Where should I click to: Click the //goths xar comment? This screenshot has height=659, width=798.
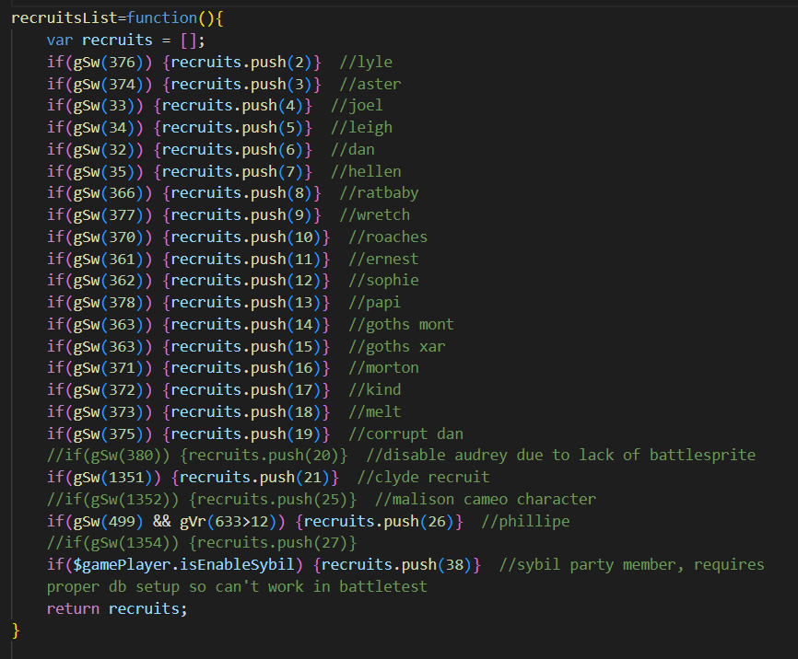point(397,346)
